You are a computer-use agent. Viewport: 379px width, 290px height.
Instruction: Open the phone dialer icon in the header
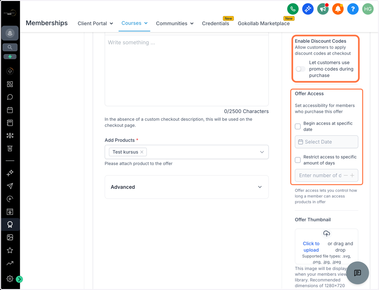tap(293, 9)
